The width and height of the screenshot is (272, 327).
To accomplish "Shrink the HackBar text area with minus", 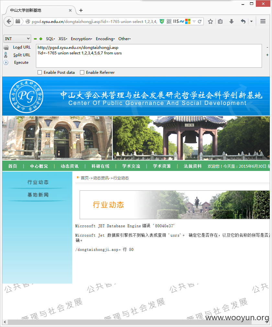I will pos(267,48).
